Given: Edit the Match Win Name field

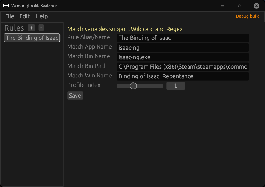Looking at the screenshot, I should [x=183, y=76].
